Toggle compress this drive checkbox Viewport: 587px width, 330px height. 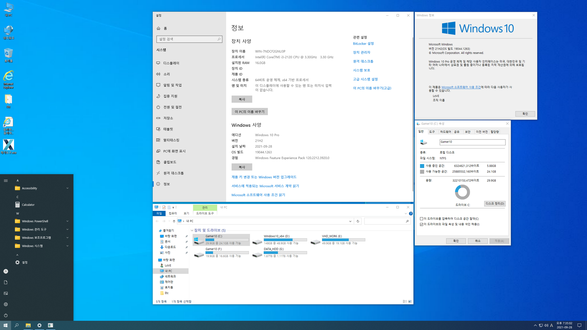tap(422, 219)
